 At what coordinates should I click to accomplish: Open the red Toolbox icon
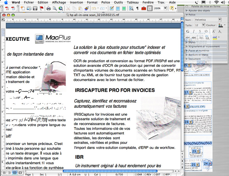[x=144, y=8]
